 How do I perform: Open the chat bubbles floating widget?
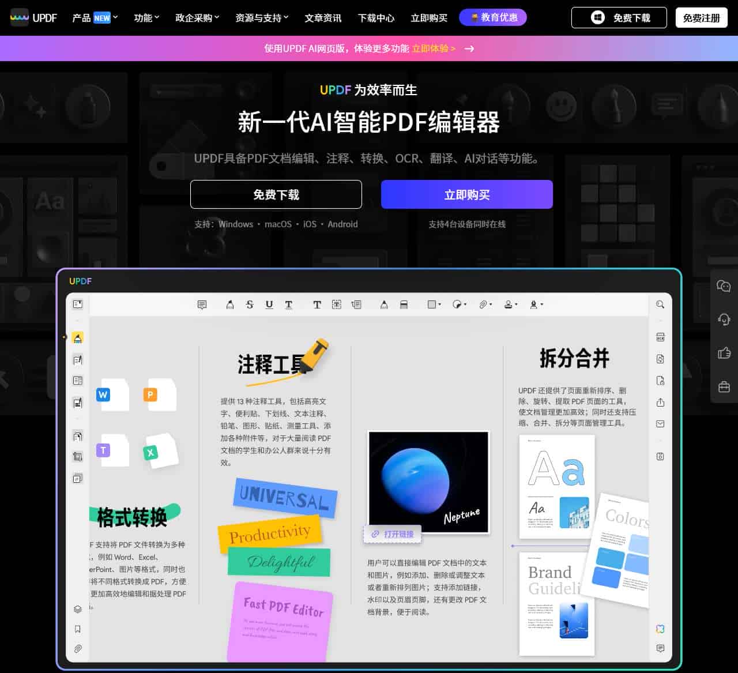pyautogui.click(x=724, y=286)
